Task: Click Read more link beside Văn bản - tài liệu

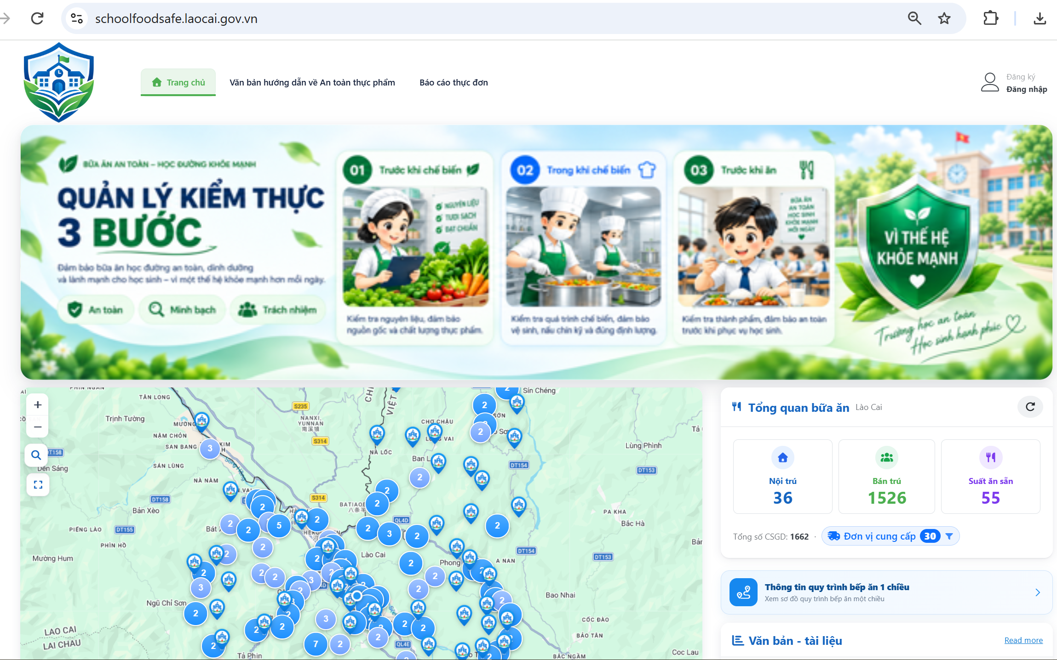Action: 1023,640
